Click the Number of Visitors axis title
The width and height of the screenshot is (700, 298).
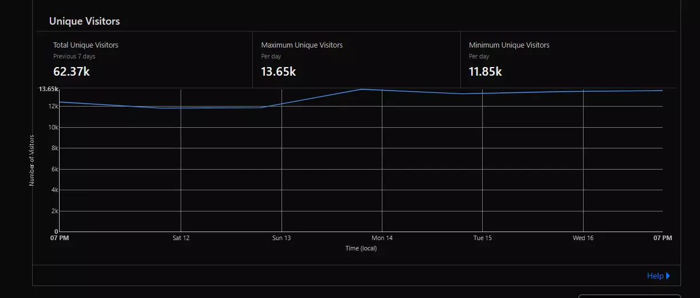[32, 160]
